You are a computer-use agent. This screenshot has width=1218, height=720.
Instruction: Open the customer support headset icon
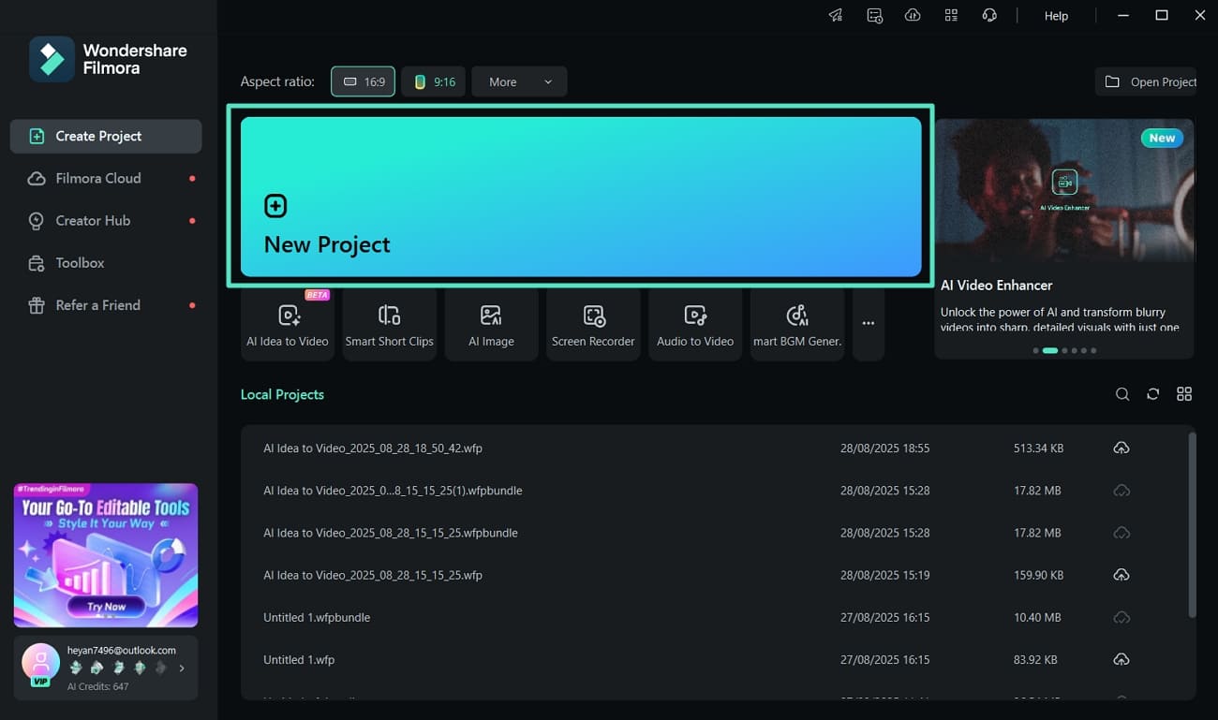coord(989,16)
